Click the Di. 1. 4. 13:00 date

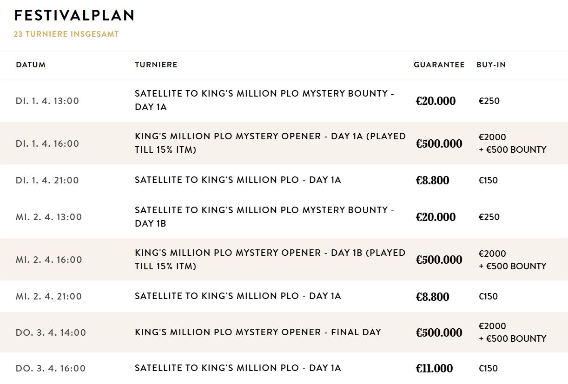pyautogui.click(x=47, y=101)
